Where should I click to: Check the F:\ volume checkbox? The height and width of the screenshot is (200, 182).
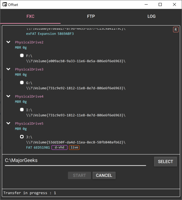coord(22,56)
